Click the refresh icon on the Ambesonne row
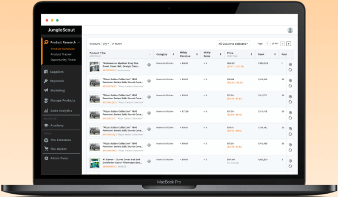Screen dimensions: 338x197 290,70
